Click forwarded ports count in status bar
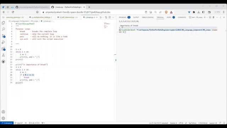Viewport: 227px width, 128px height. click(43, 123)
